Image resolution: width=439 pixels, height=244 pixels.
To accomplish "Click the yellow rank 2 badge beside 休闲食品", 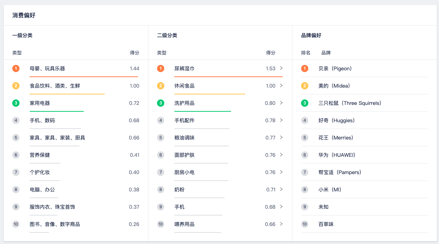I will [161, 86].
